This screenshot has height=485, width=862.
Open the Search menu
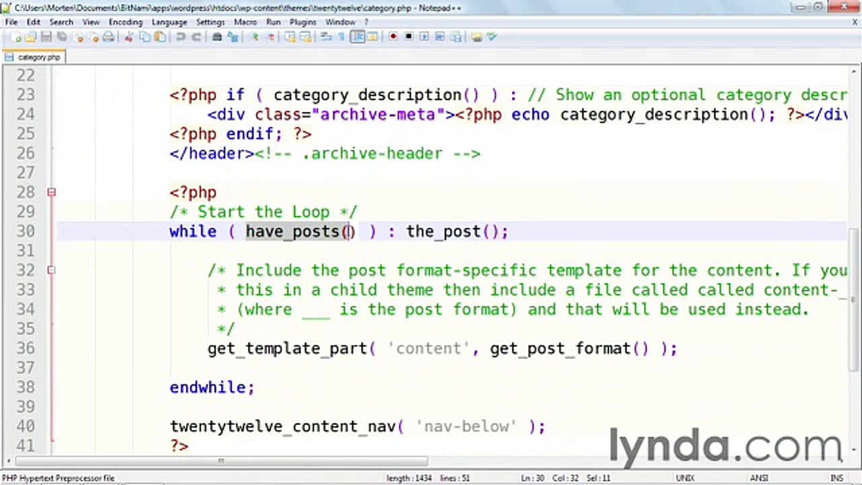point(61,22)
